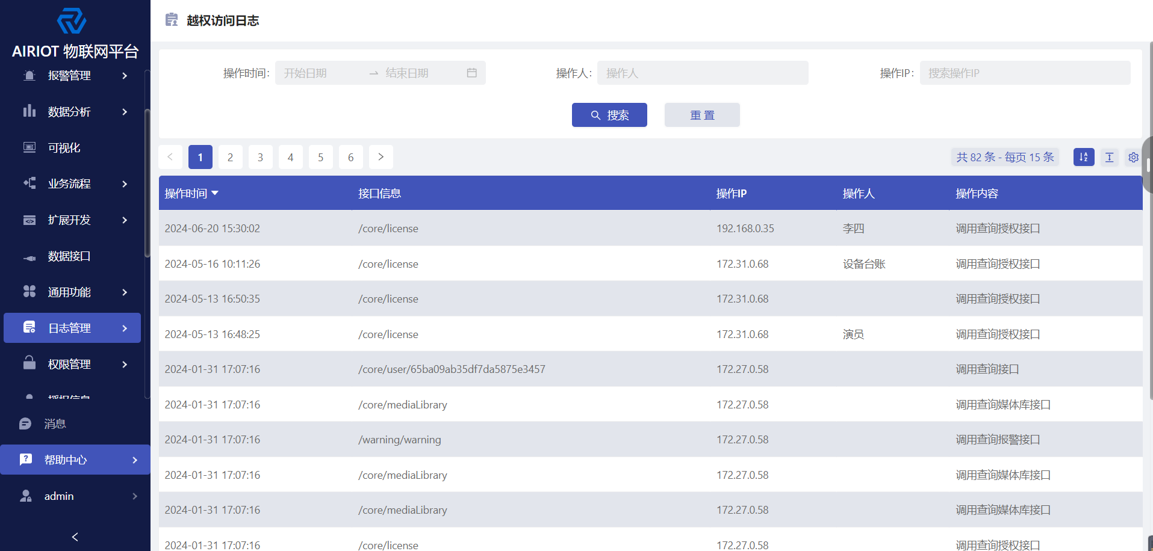
Task: Click the 搜索 search button
Action: pos(609,115)
